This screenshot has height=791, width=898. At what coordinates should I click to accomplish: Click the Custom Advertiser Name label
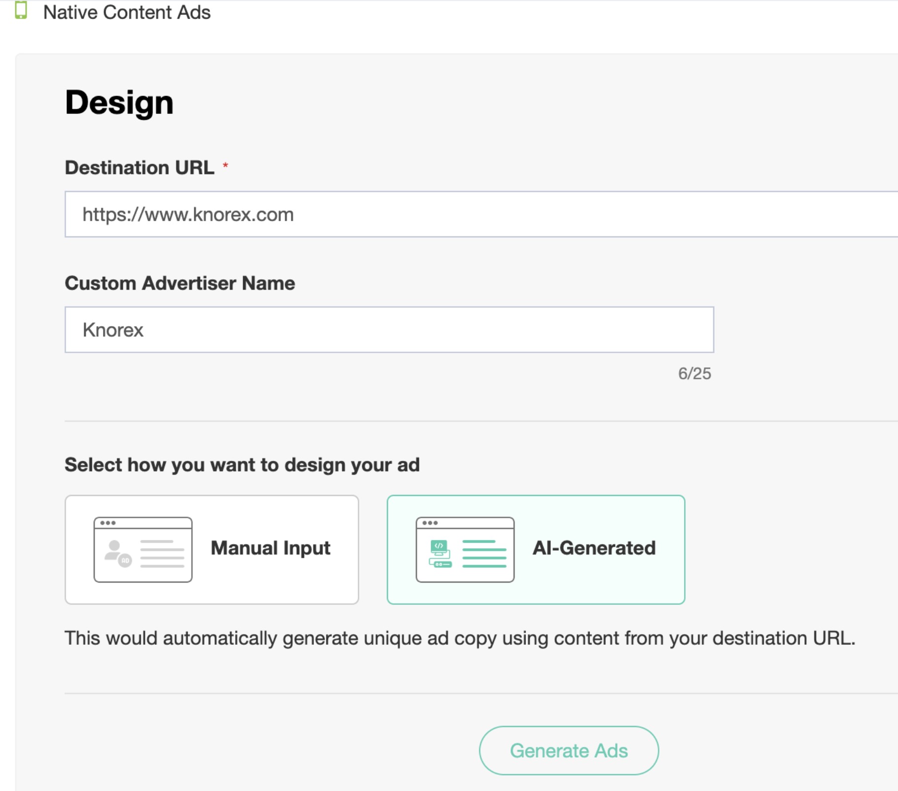[180, 283]
